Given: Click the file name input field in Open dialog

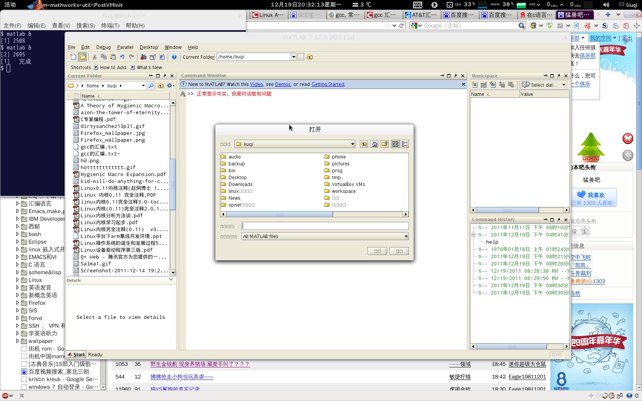Looking at the screenshot, I should [x=325, y=226].
